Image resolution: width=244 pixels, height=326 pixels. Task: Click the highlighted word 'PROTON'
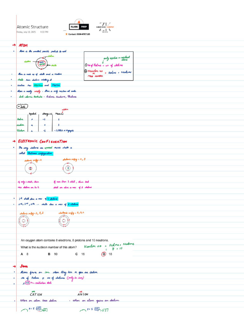pyautogui.click(x=56, y=85)
